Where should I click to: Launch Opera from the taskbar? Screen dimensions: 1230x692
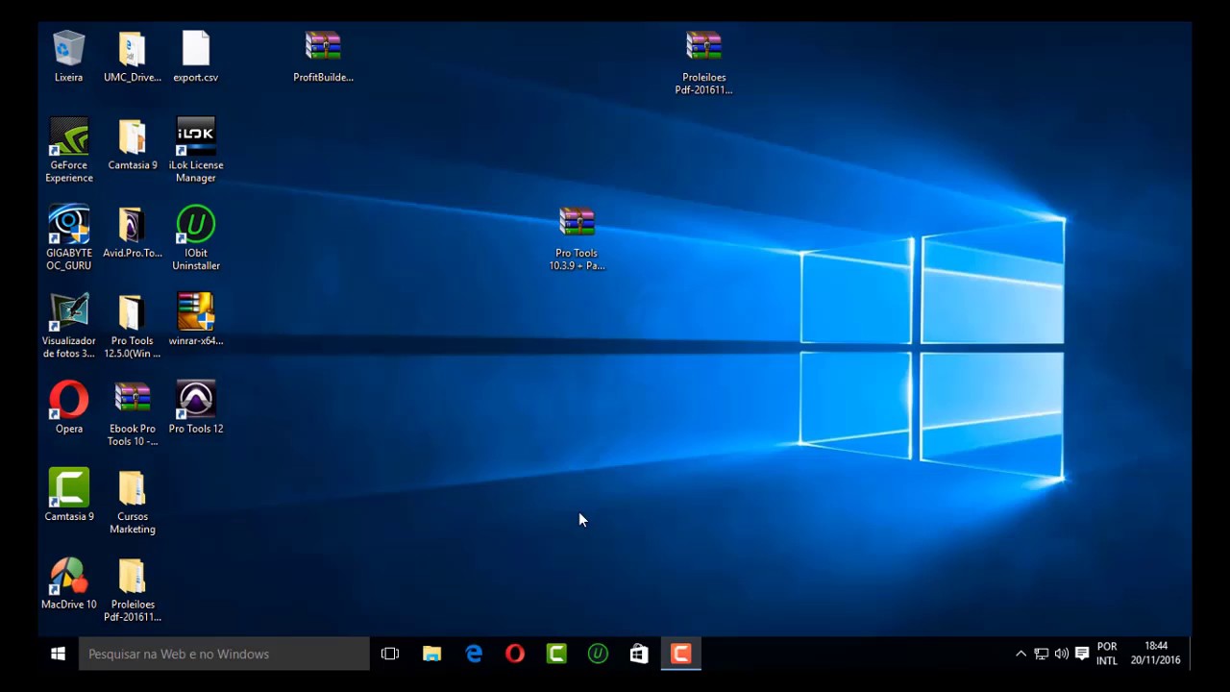pos(515,654)
